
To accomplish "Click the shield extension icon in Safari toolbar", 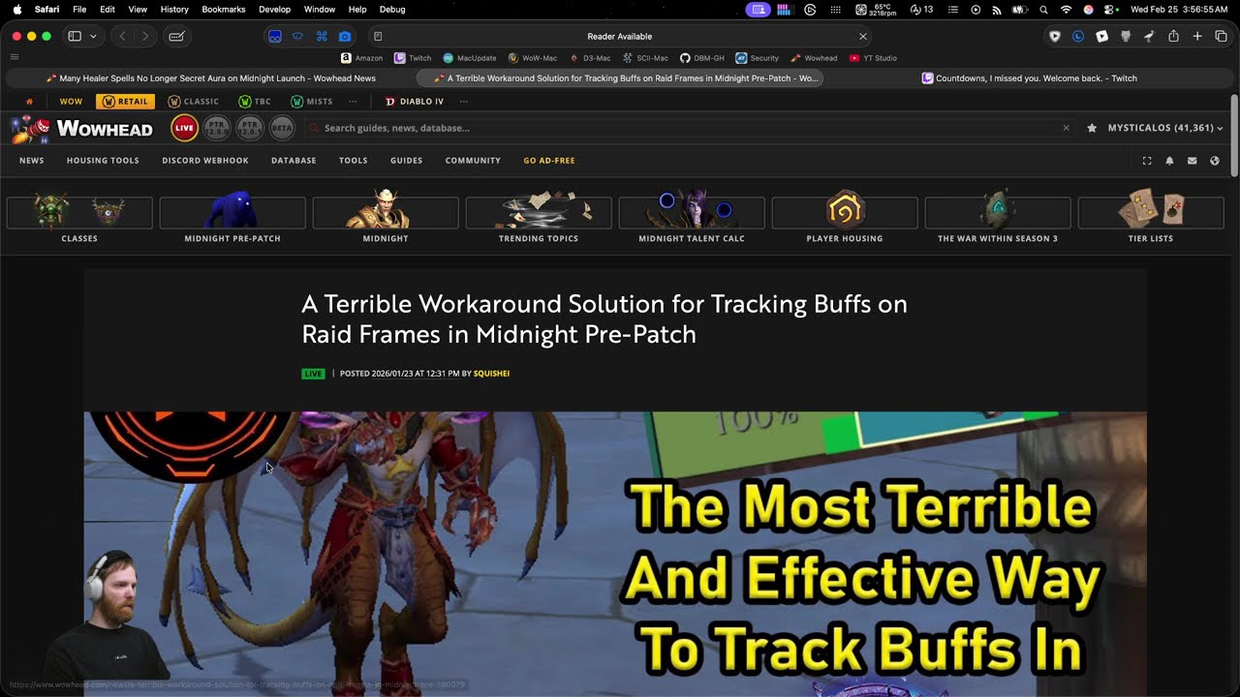I will tap(1055, 36).
